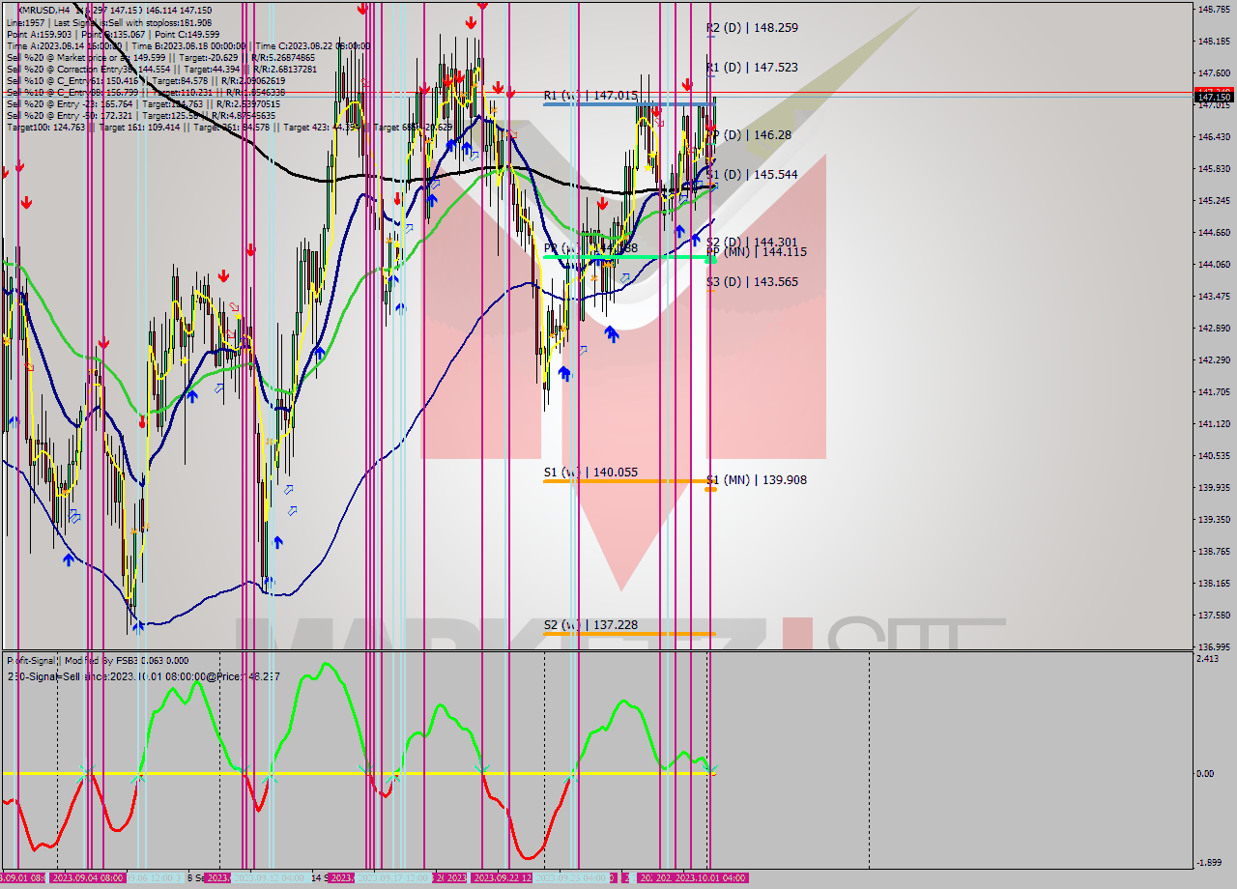Click the 146.430 value on price scale
The height and width of the screenshot is (889, 1237).
point(1213,137)
